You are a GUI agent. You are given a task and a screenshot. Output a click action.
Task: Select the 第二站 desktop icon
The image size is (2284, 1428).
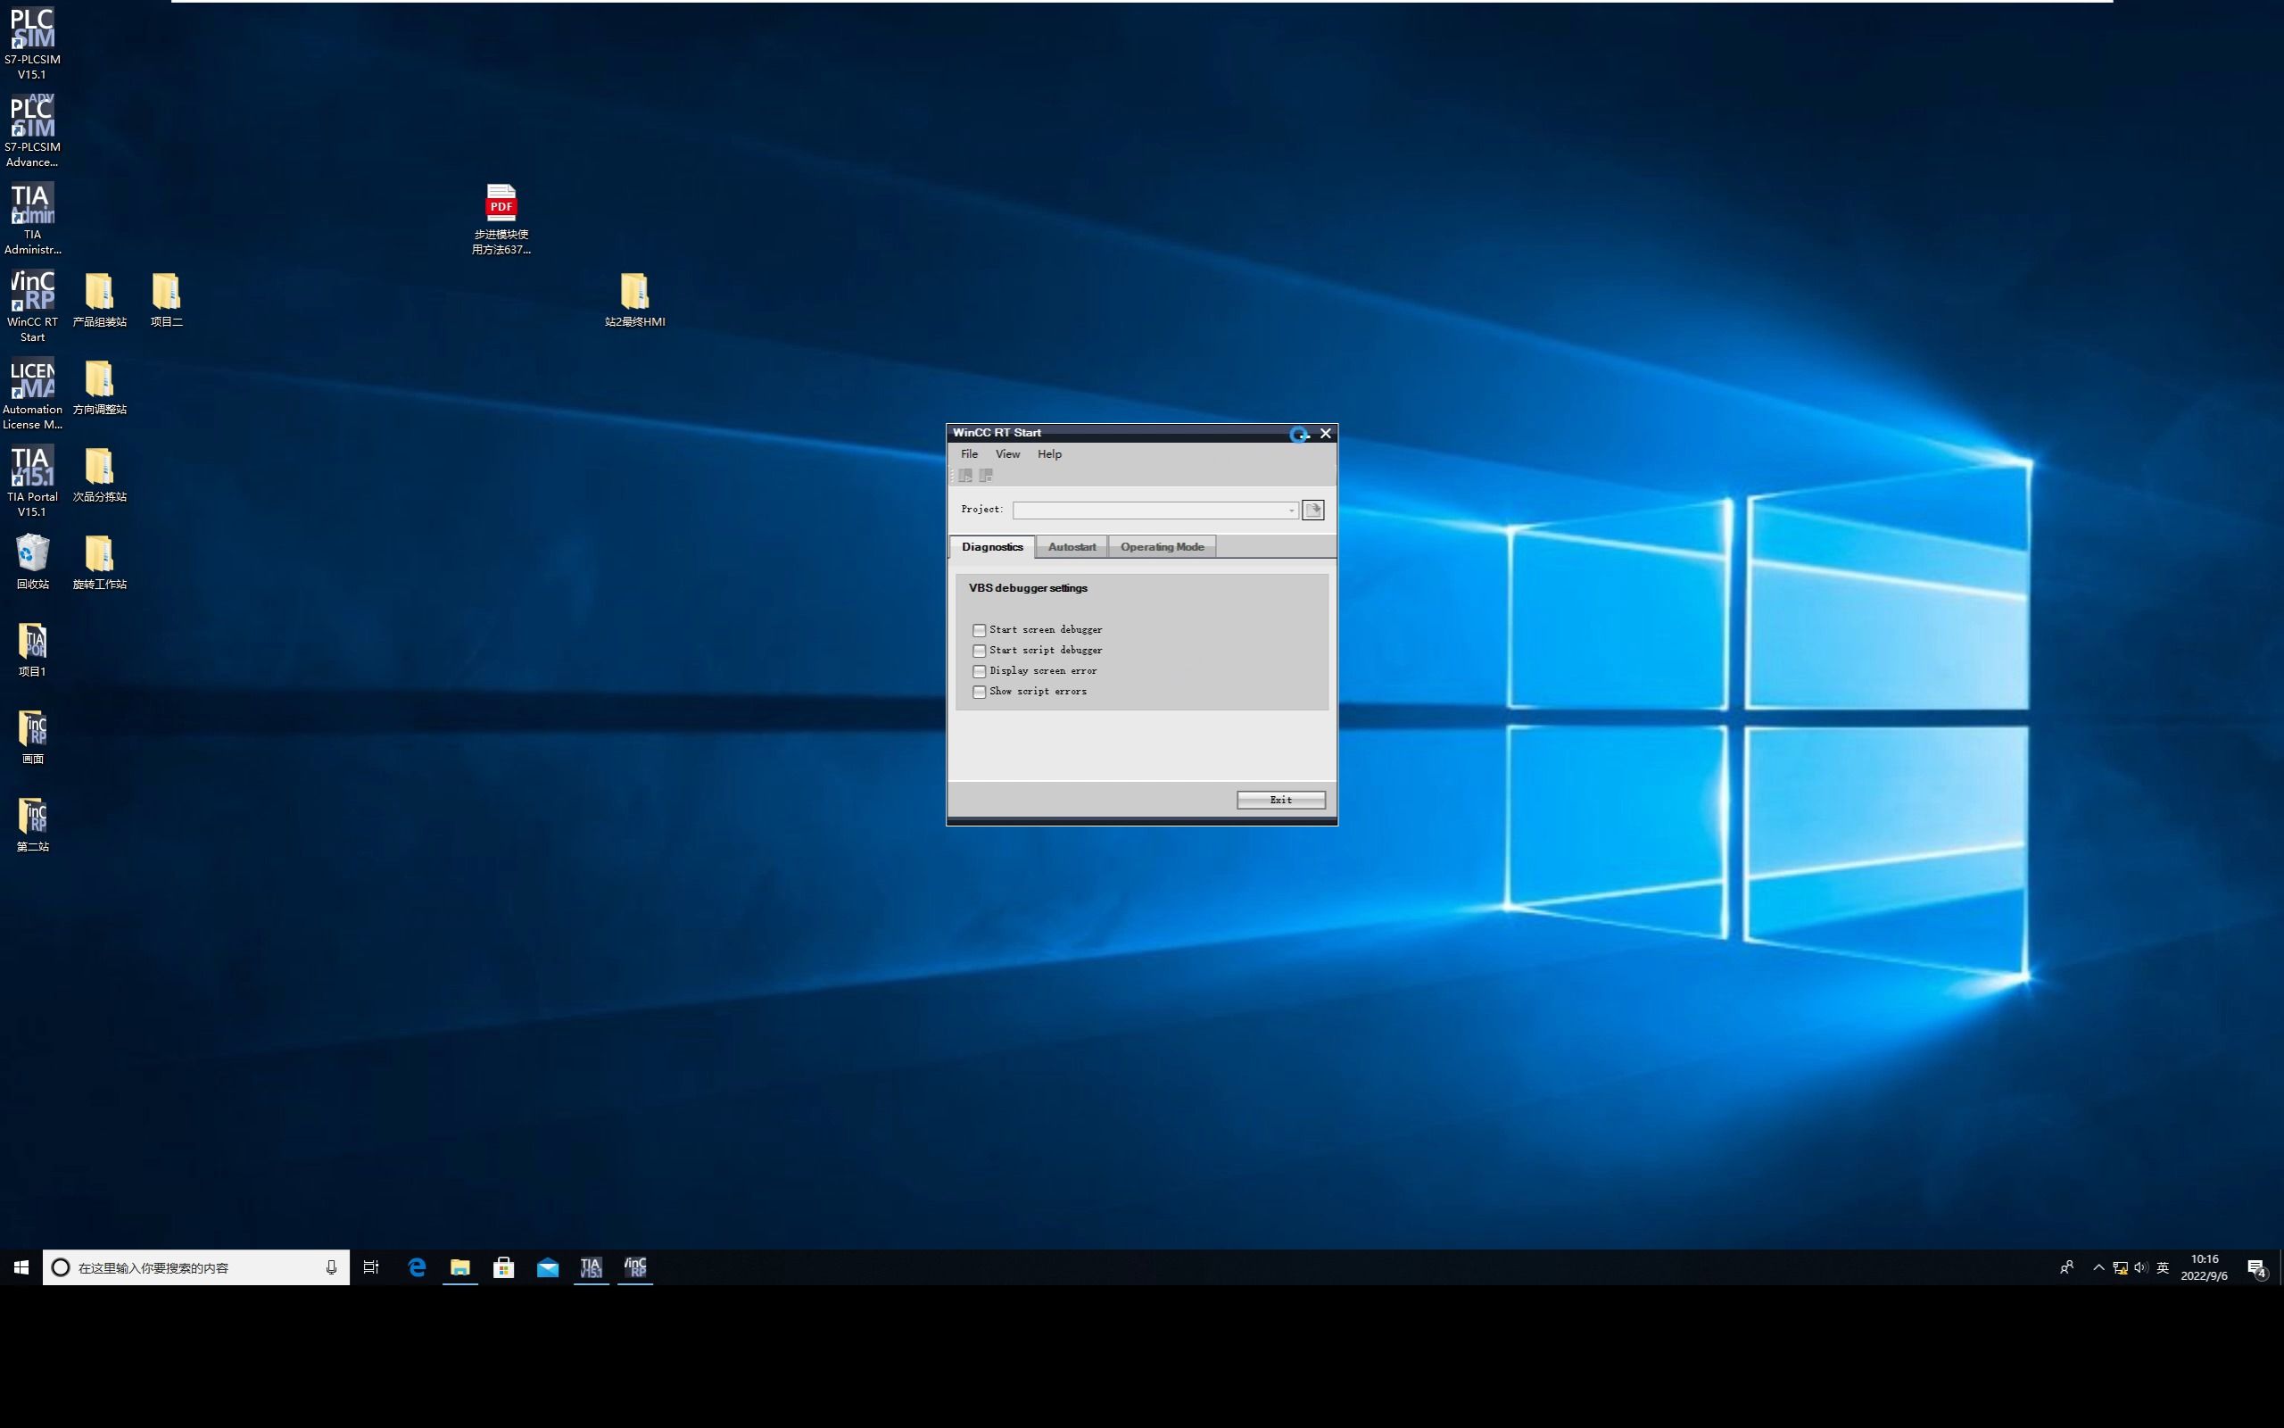point(32,825)
